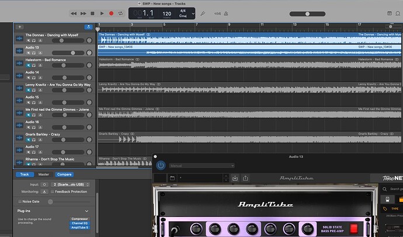Adjust pan knob on The Donnas track

89,40
